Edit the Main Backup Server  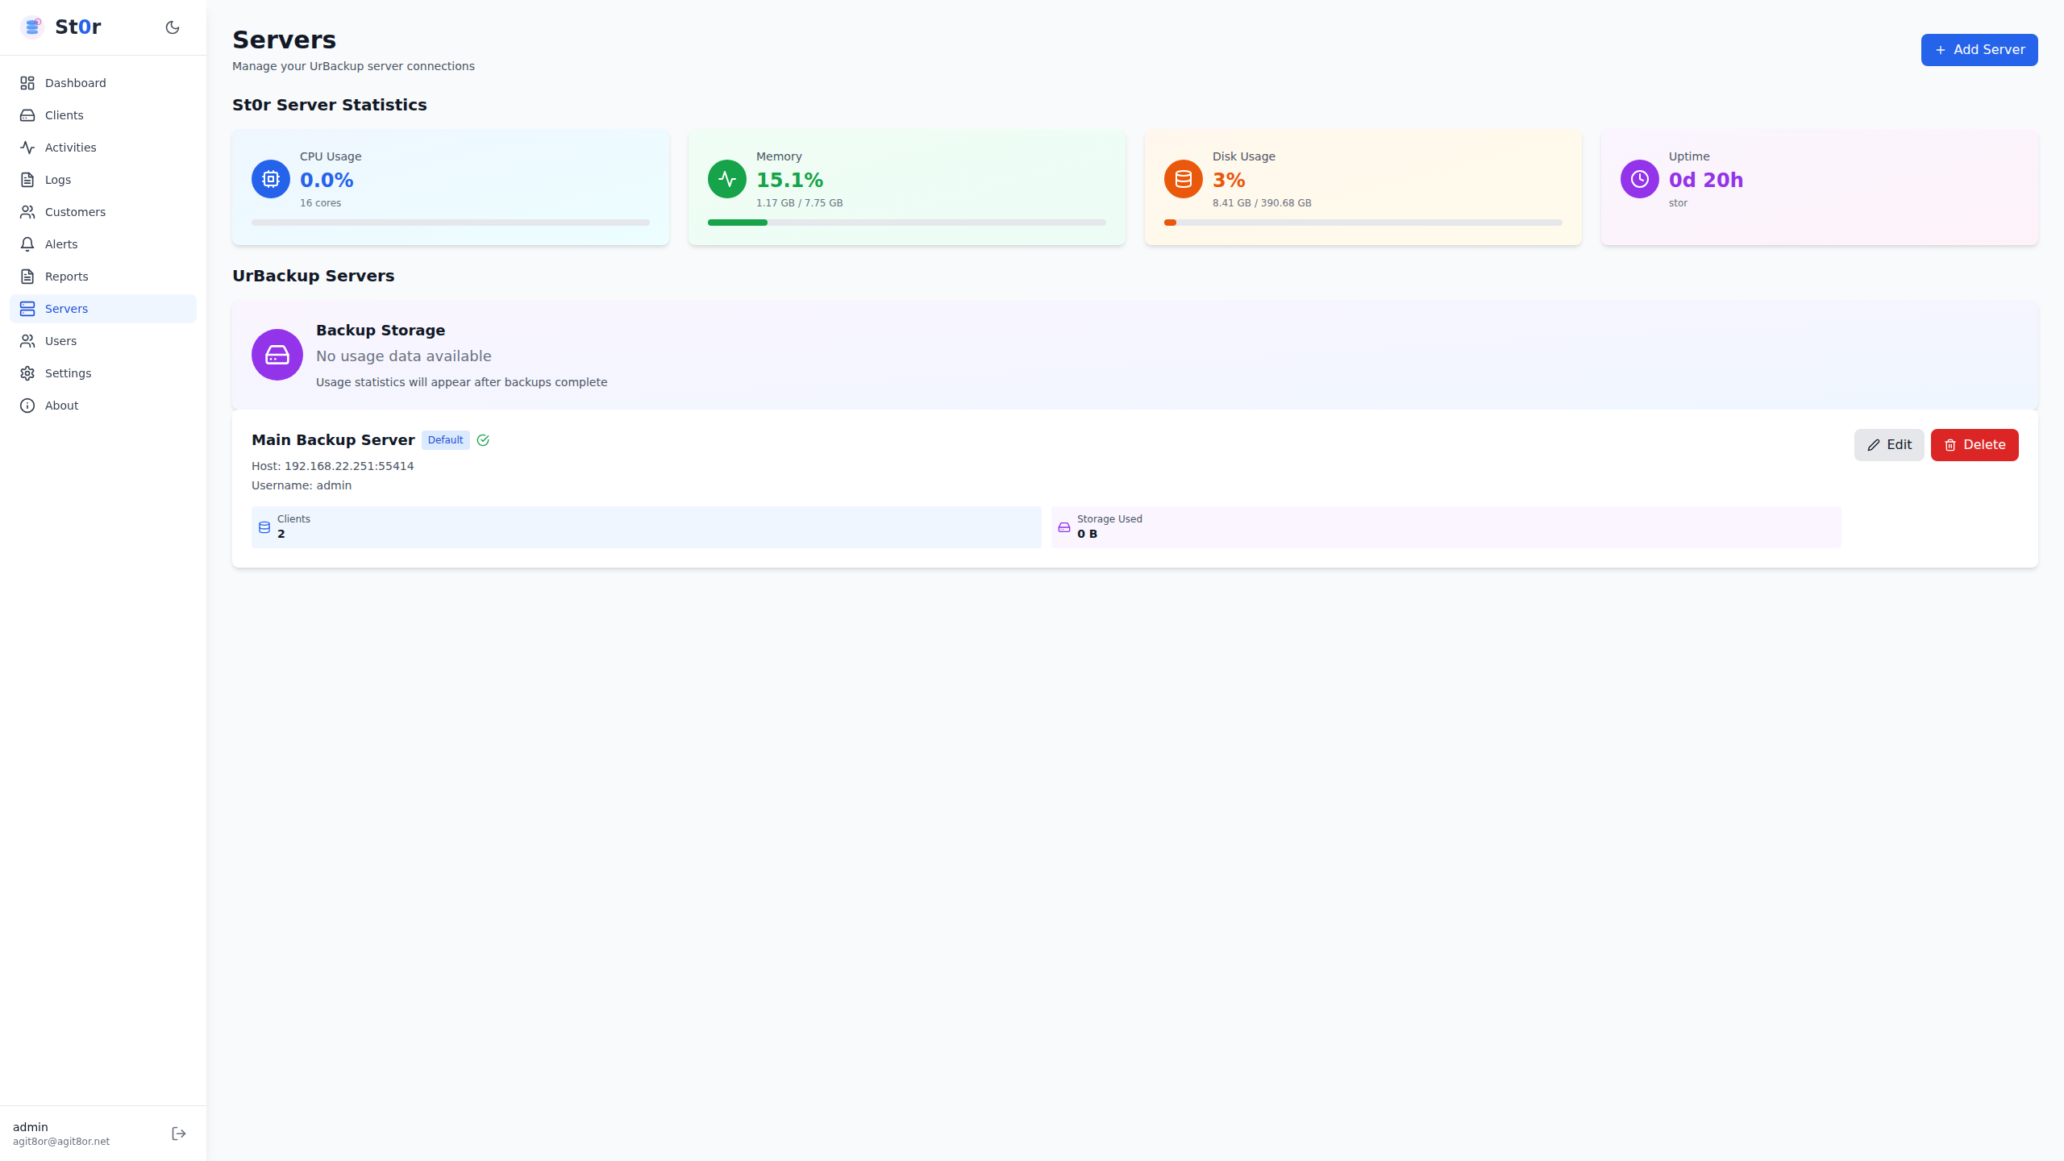click(1888, 445)
